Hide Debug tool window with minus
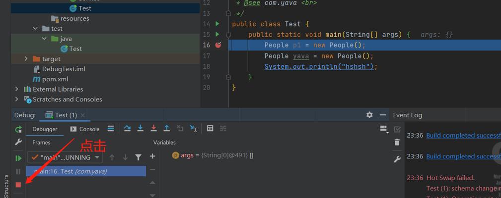Screen dimensions: 501x198 (x=383, y=115)
